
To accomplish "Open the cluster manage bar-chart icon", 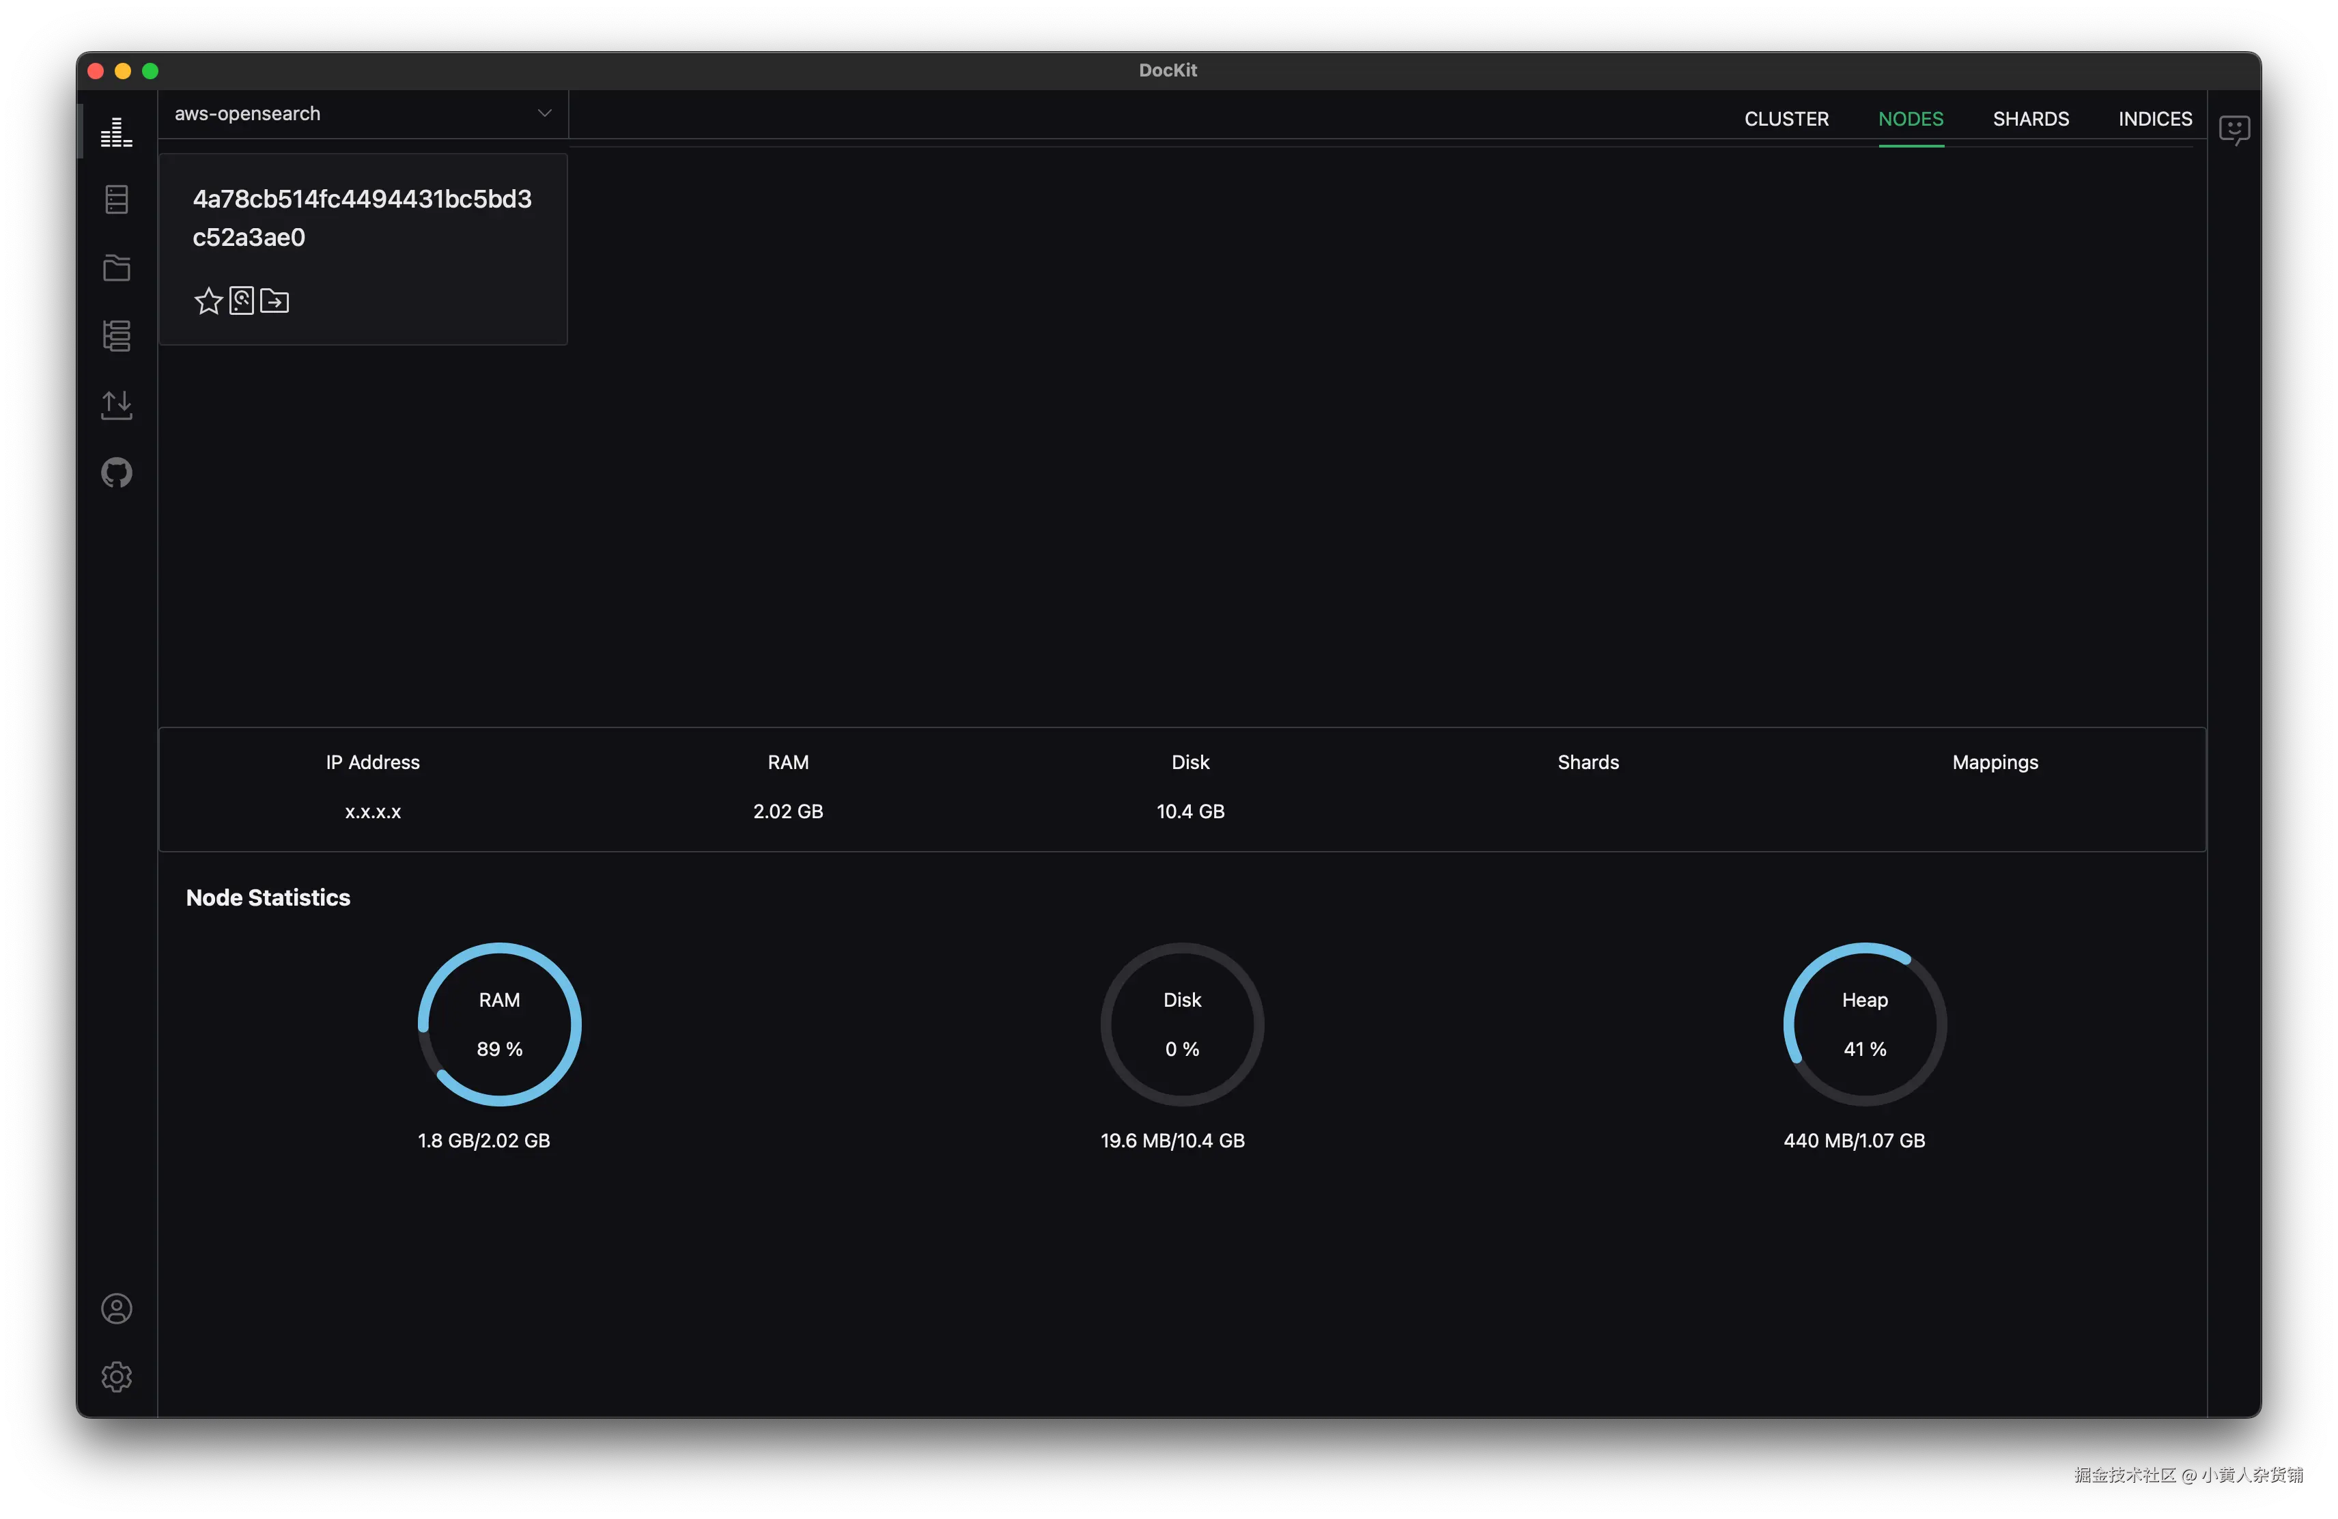I will point(116,133).
